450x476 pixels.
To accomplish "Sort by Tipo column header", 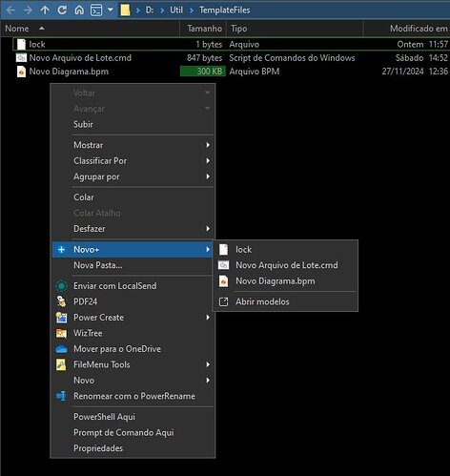I will pos(295,29).
